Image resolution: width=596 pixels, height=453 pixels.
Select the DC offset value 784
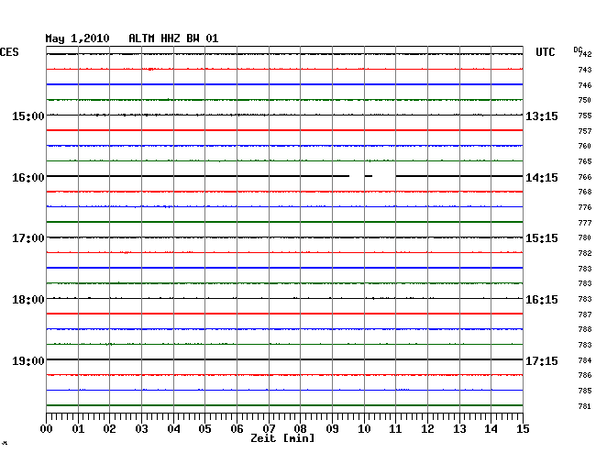(x=585, y=360)
